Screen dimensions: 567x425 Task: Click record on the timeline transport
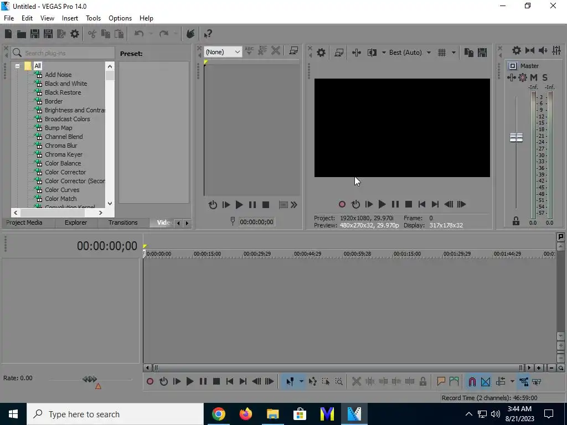[x=150, y=382]
